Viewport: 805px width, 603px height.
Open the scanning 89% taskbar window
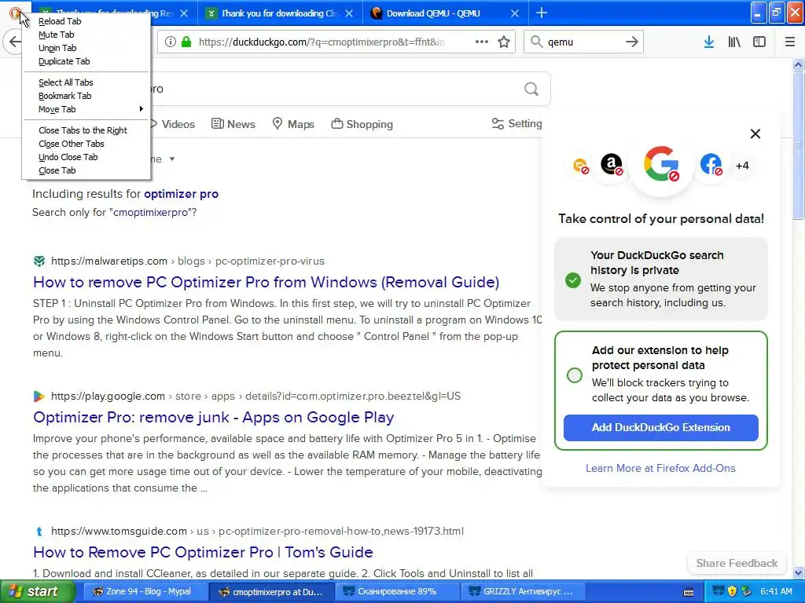[x=397, y=592]
